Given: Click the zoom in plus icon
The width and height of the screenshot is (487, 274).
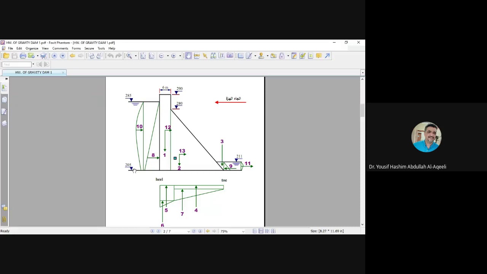Looking at the screenshot, I should point(173,56).
